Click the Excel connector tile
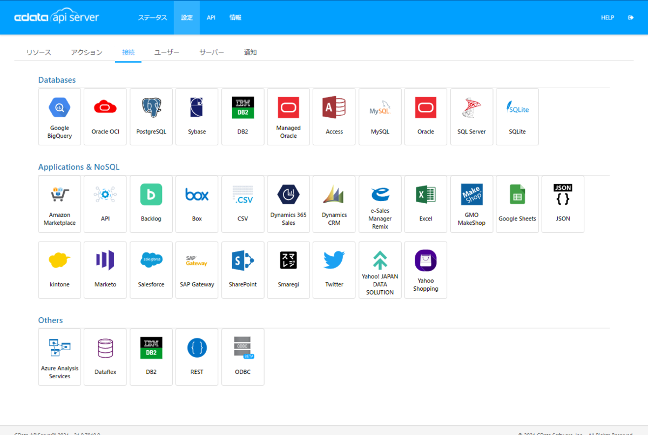This screenshot has width=648, height=435. tap(426, 204)
